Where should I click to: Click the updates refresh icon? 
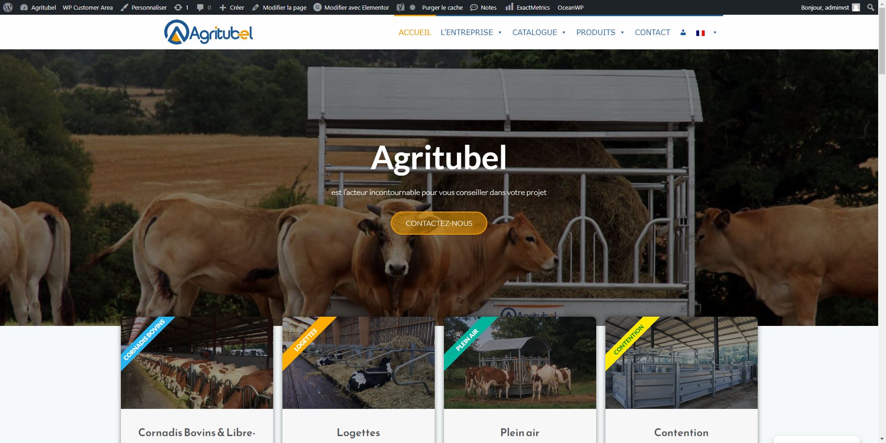(178, 7)
